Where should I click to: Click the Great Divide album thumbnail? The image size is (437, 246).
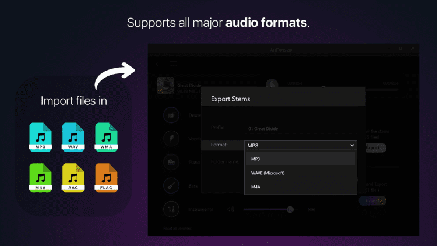click(165, 85)
